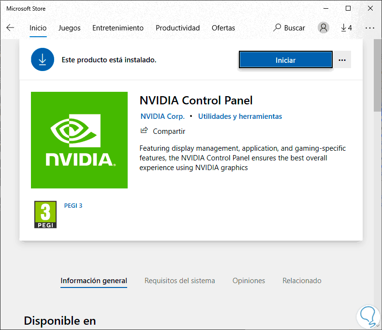Screen dimensions: 382x330
Task: Click the NVIDIA logo thumbnail
Action: coord(79,140)
